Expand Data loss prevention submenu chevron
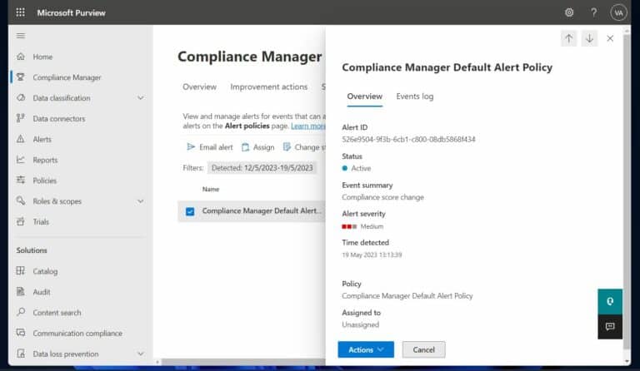 tap(140, 354)
